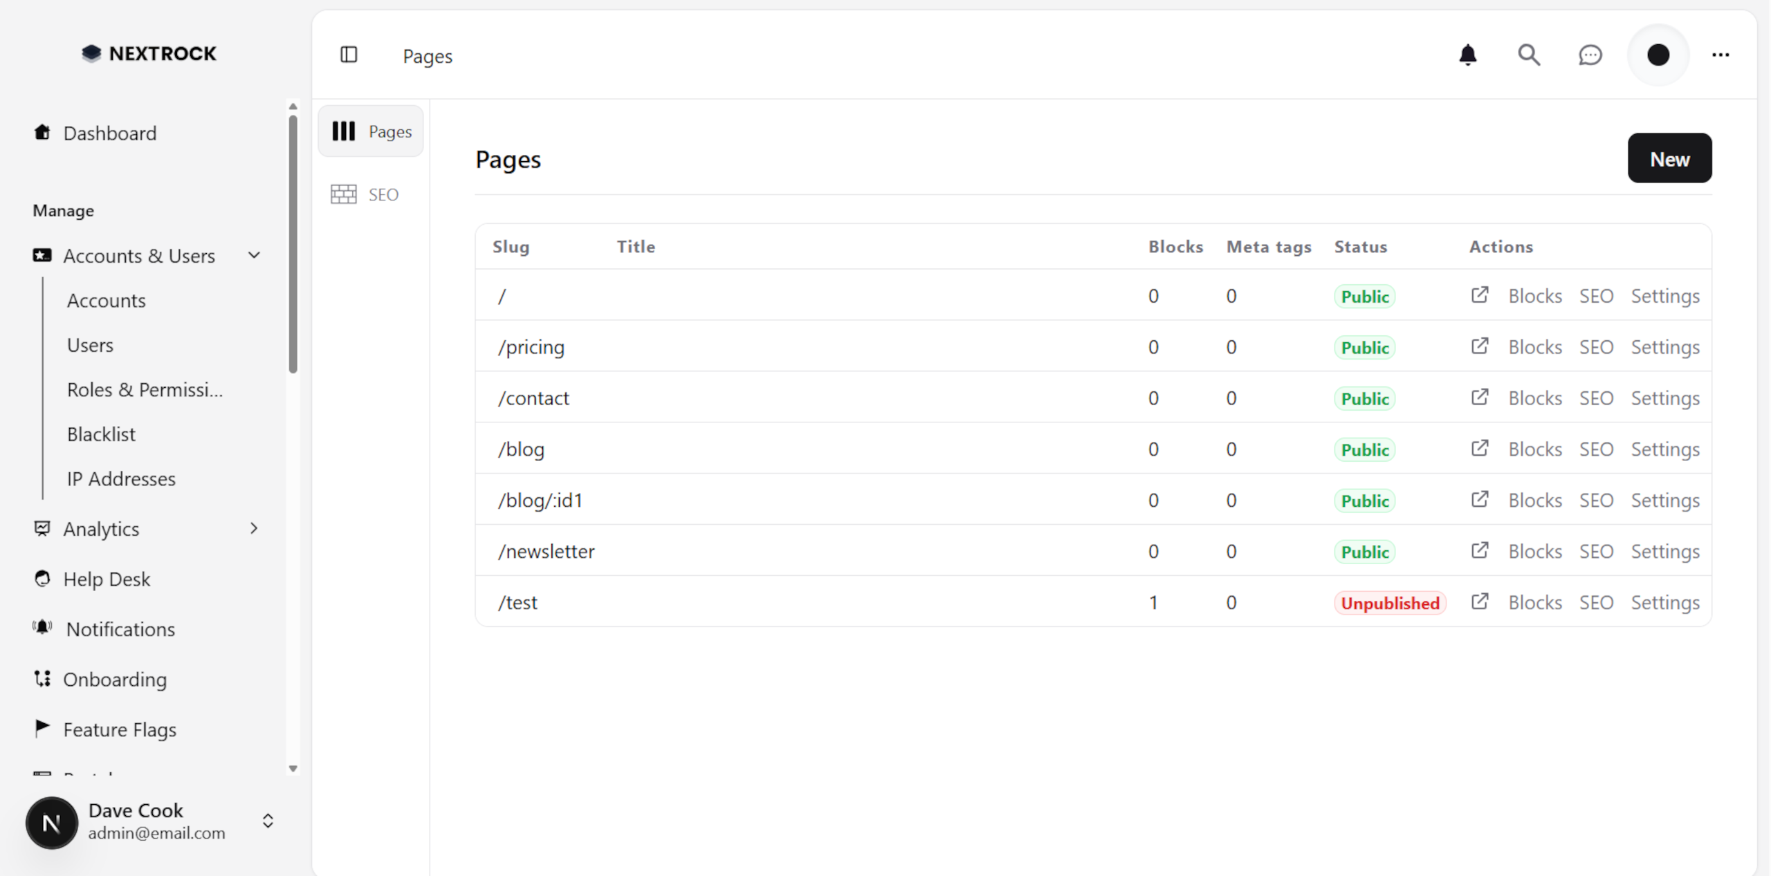This screenshot has width=1771, height=876.
Task: Open the Onboarding section
Action: coord(115,679)
